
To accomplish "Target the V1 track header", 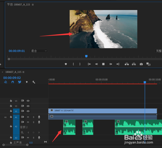I will pyautogui.click(x=16, y=111).
